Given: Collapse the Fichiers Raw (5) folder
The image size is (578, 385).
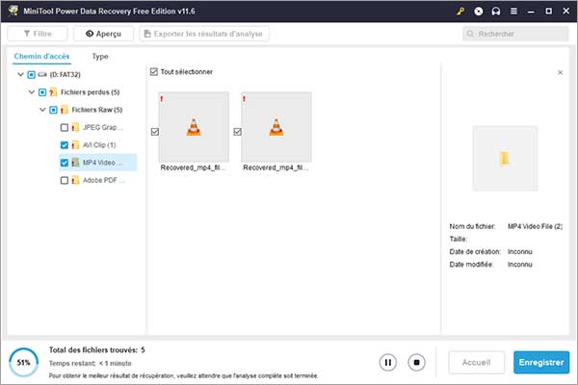Looking at the screenshot, I should pos(42,110).
